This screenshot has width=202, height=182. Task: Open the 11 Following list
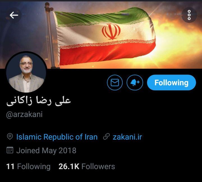[x=28, y=166]
